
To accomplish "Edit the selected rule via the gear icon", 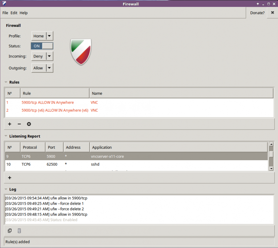I will click(x=29, y=124).
